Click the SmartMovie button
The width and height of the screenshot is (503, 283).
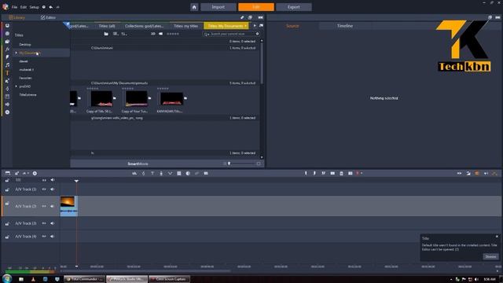pos(138,164)
